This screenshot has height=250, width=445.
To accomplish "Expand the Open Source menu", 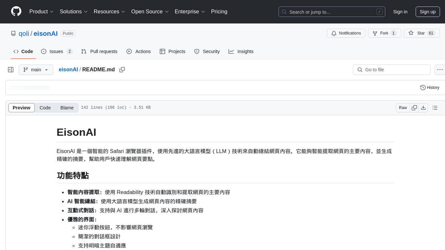I will click(x=150, y=11).
